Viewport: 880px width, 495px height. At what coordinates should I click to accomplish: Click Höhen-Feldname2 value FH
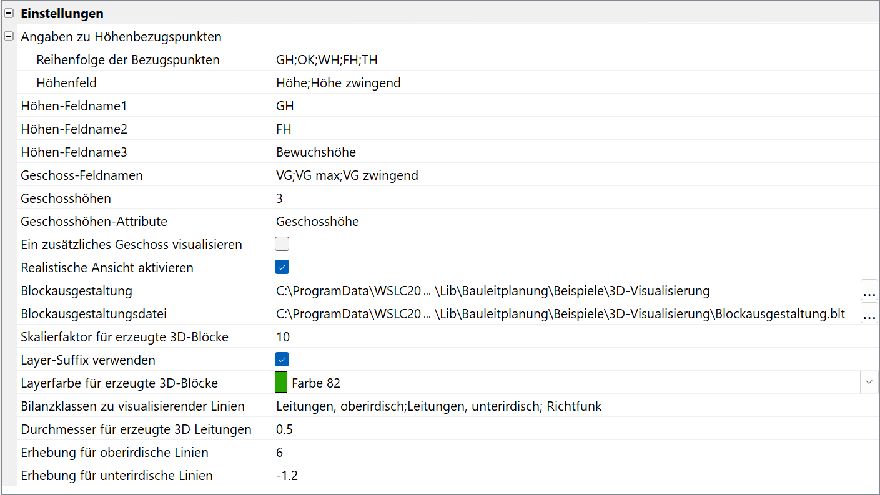284,129
